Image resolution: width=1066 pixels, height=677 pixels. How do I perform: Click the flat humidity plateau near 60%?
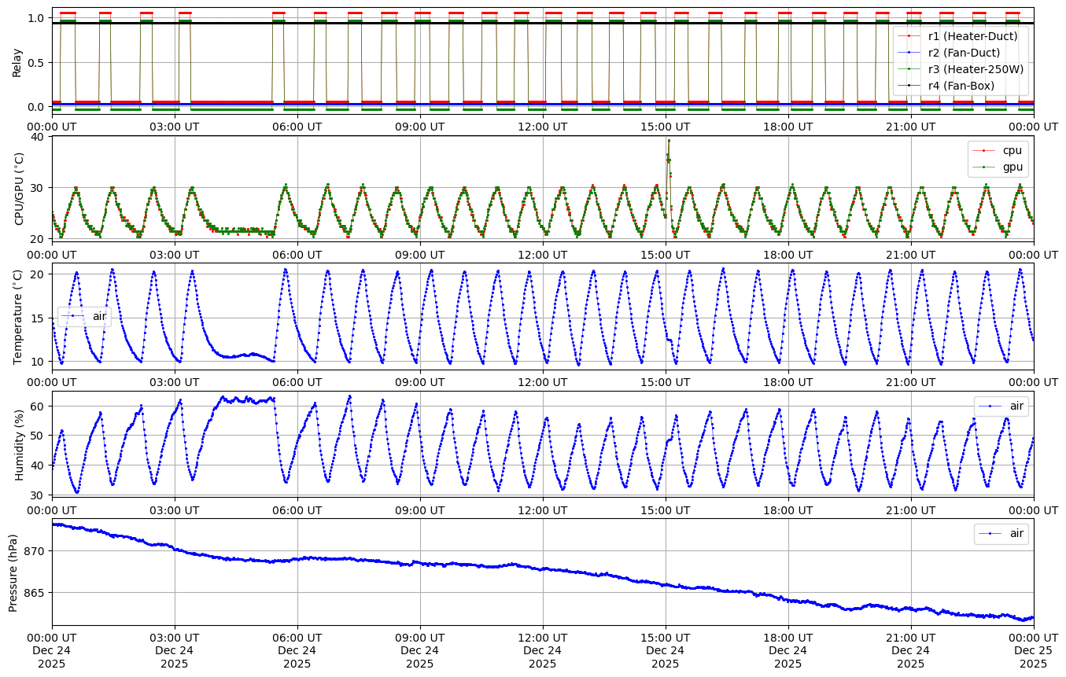[x=245, y=399]
